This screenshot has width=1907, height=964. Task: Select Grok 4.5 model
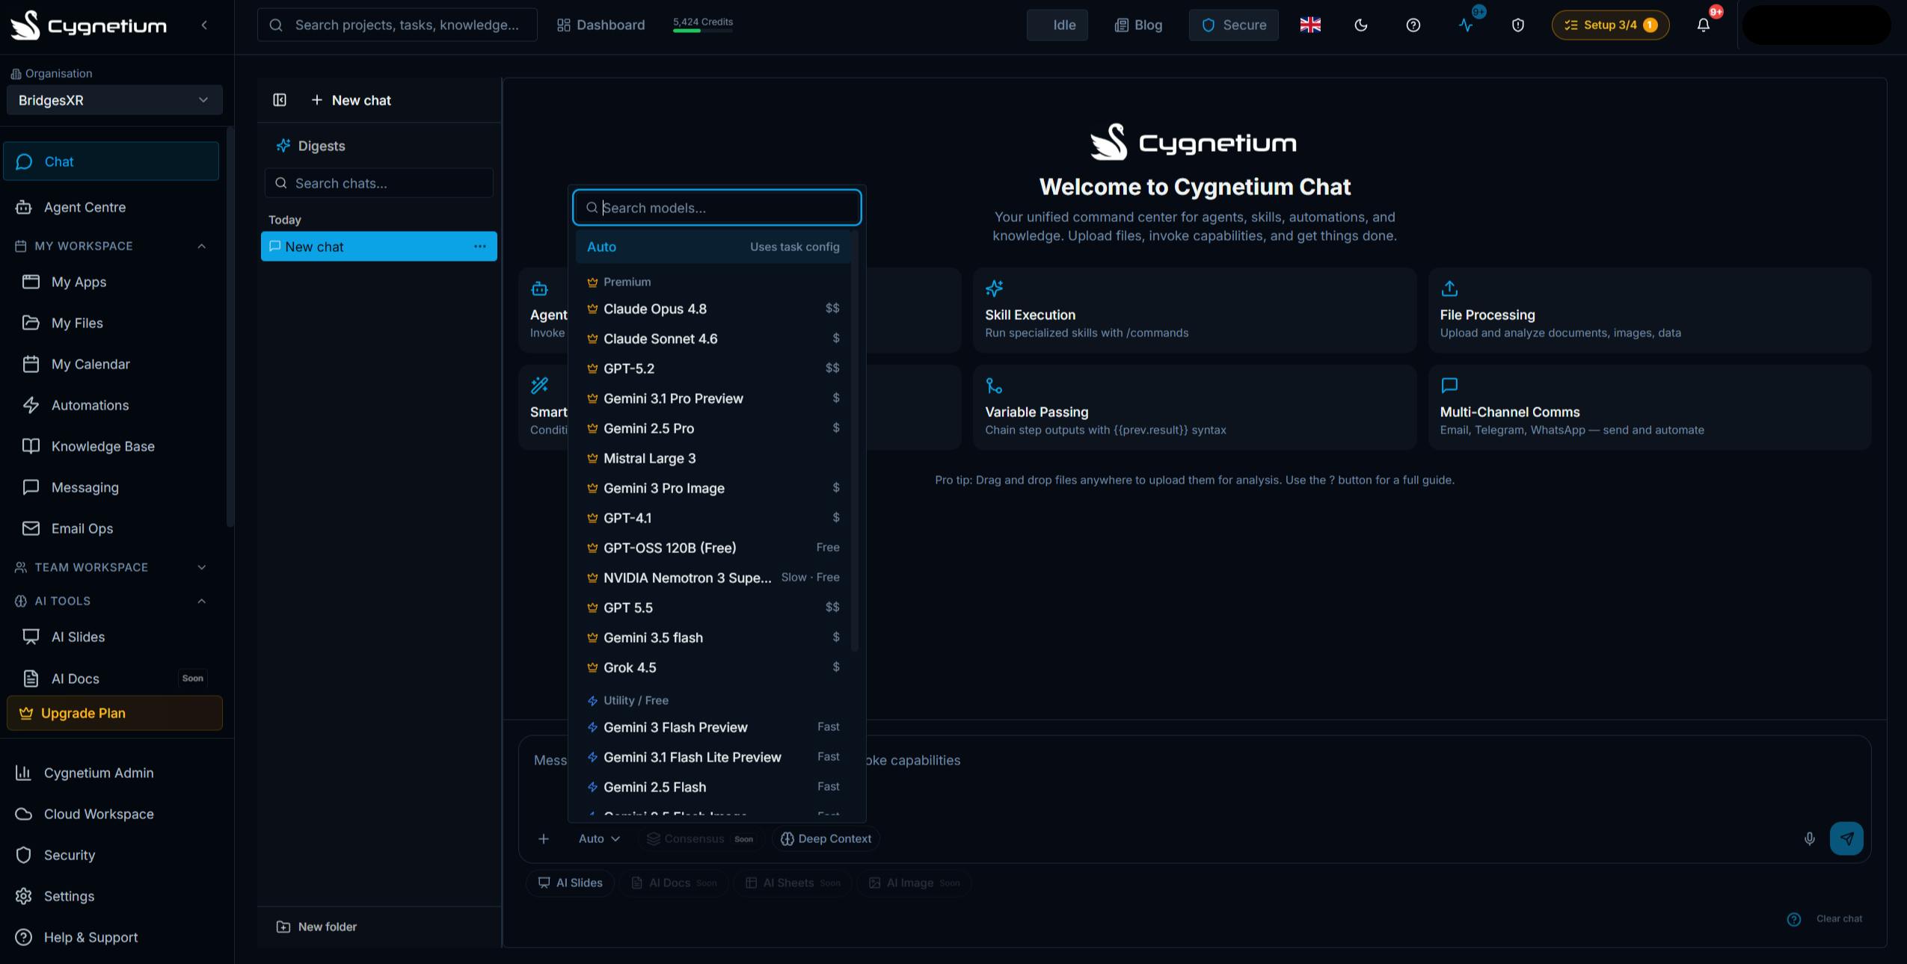pyautogui.click(x=713, y=667)
